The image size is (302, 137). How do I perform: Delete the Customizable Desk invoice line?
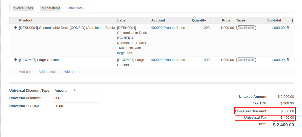point(288,28)
